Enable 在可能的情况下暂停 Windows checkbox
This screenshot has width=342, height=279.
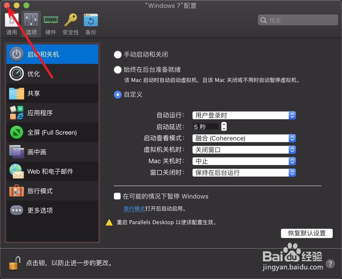[117, 196]
